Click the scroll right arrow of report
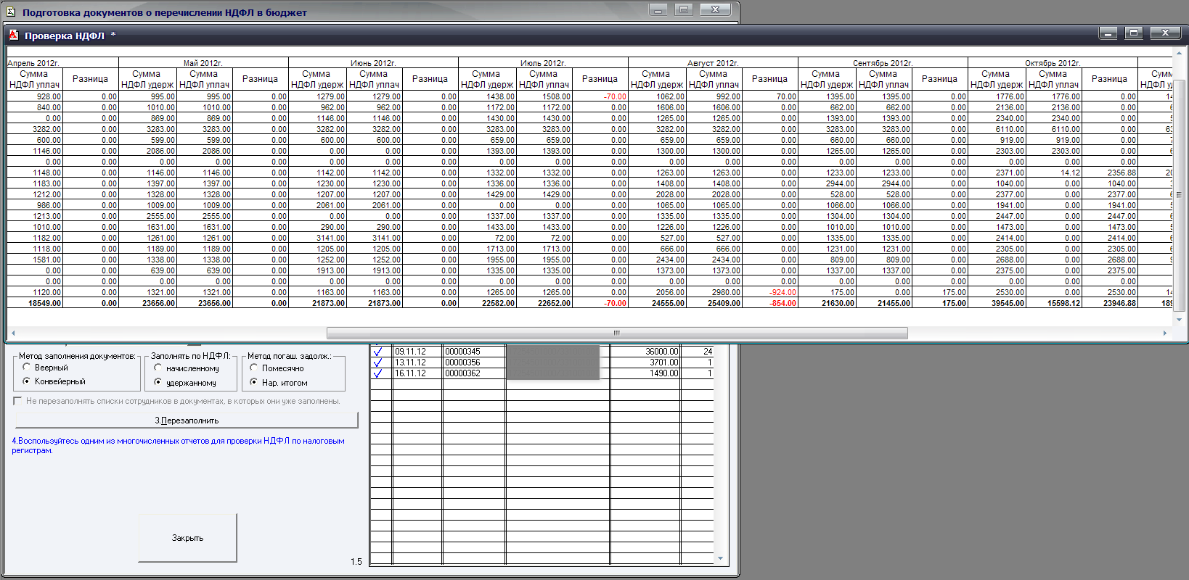This screenshot has height=580, width=1189. pyautogui.click(x=1165, y=333)
